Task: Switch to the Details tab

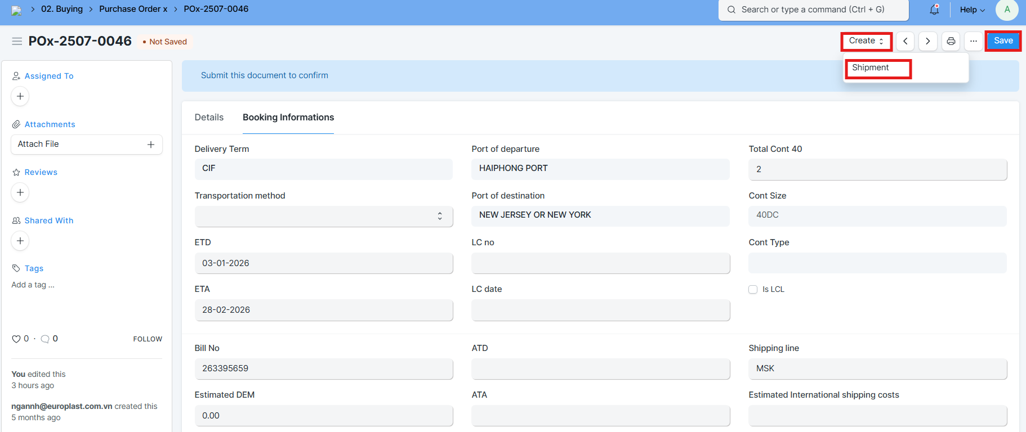Action: (x=209, y=117)
